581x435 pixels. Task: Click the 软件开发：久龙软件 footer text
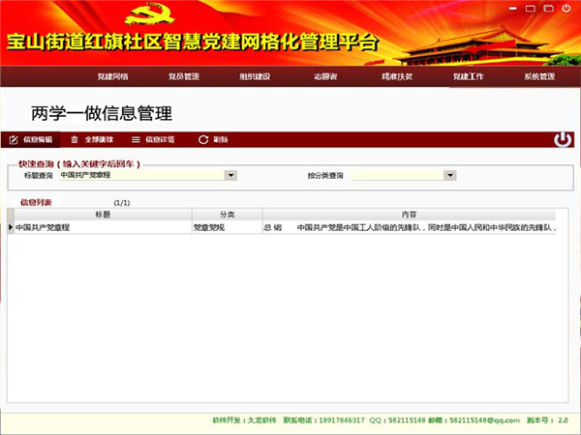click(x=245, y=420)
